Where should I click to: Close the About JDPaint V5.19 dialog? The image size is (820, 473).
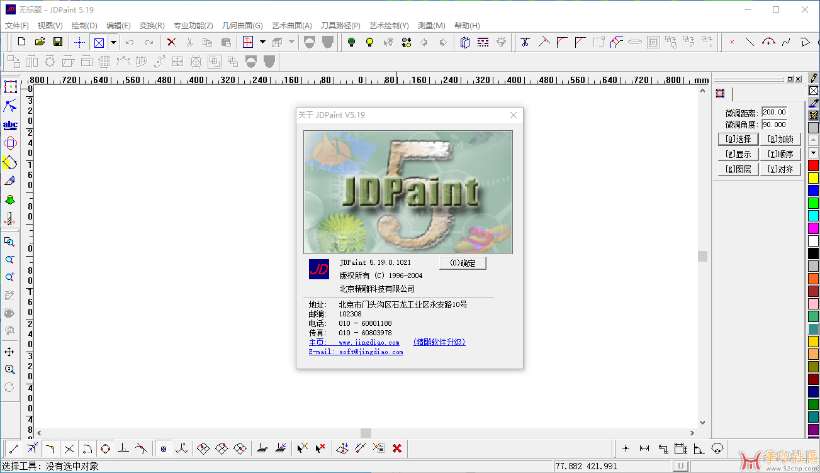click(514, 115)
